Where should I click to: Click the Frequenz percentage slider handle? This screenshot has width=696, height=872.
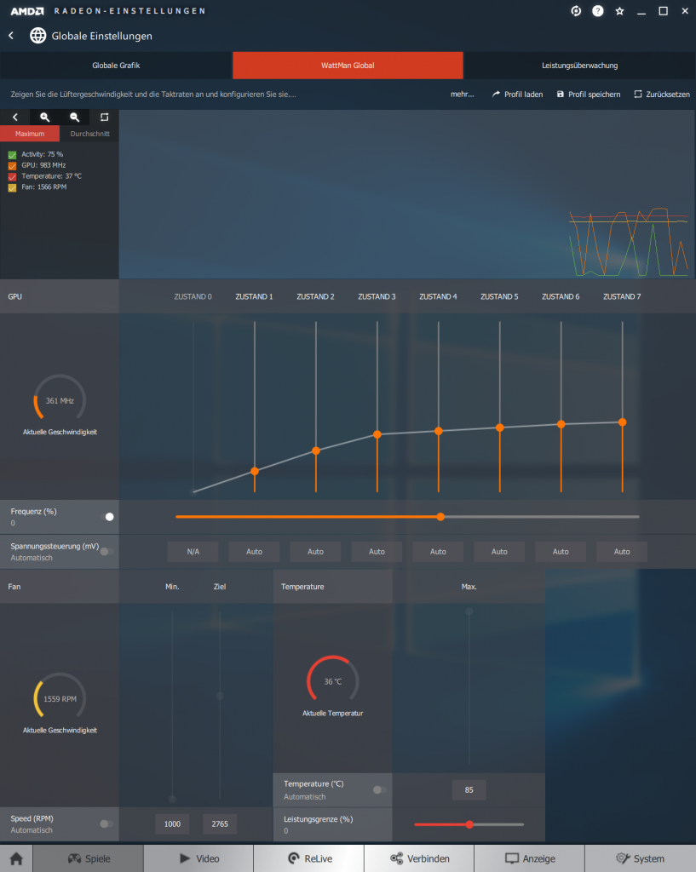click(x=440, y=517)
